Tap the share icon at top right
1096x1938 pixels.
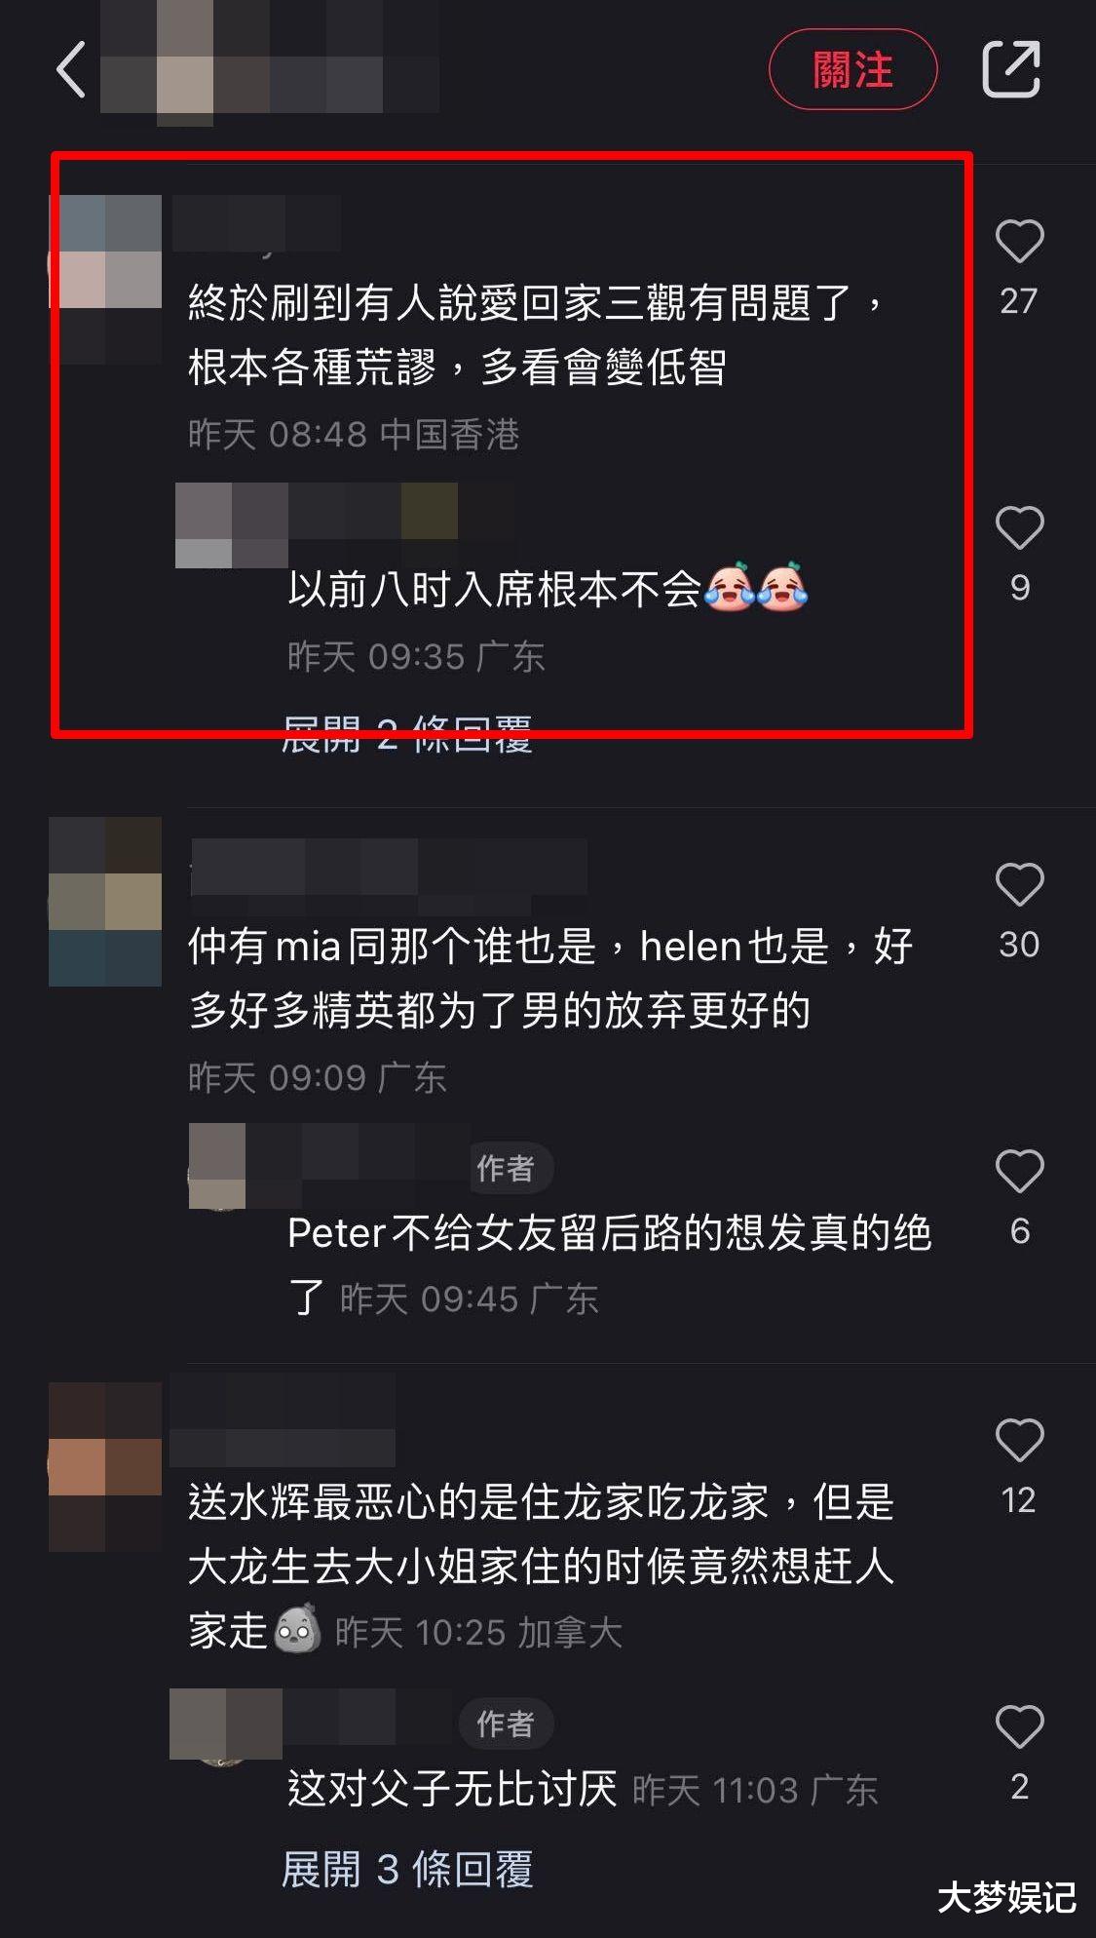coord(1011,69)
